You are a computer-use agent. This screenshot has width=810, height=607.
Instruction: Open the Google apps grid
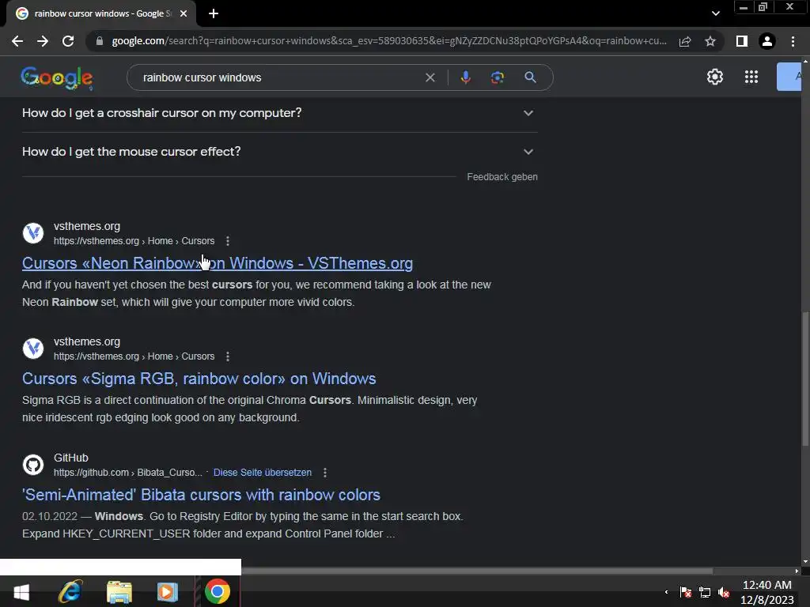tap(751, 77)
